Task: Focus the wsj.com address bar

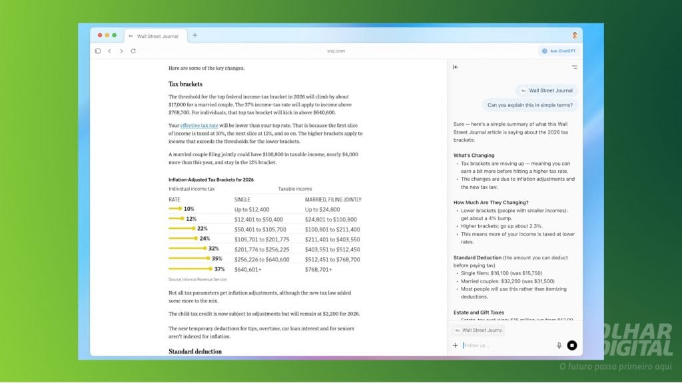Action: [x=336, y=51]
